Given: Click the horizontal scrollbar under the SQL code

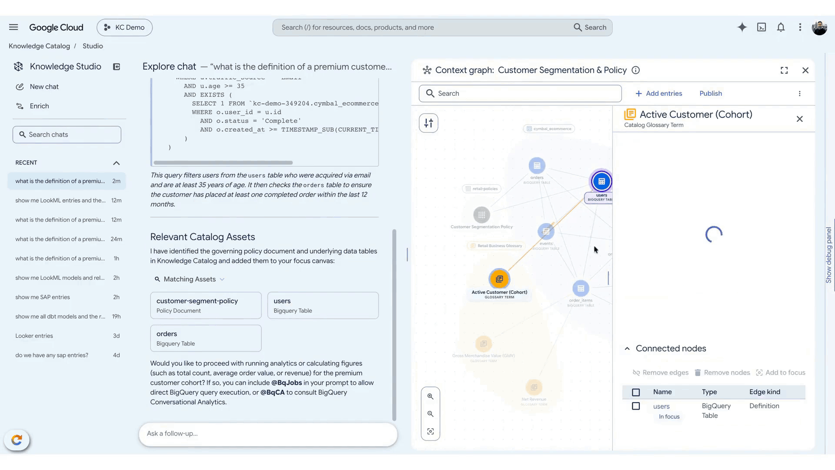Looking at the screenshot, I should click(223, 163).
